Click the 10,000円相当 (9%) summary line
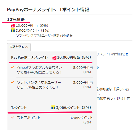 click(x=32, y=26)
